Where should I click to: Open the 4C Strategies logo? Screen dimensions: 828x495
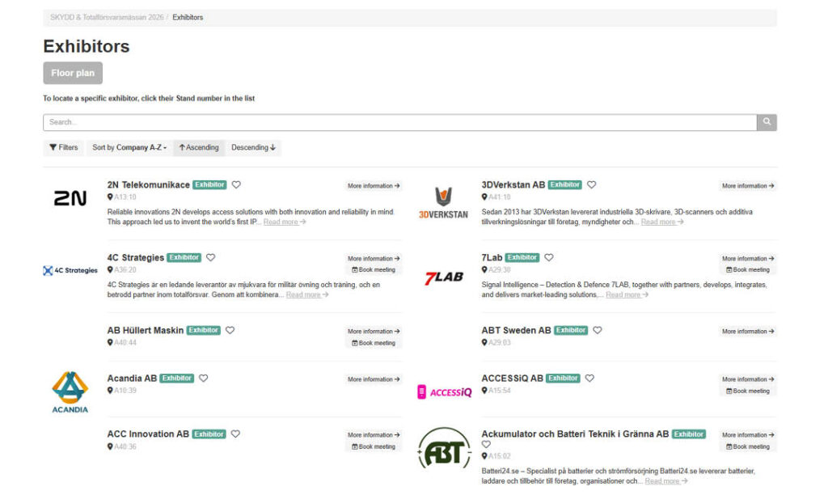[70, 270]
